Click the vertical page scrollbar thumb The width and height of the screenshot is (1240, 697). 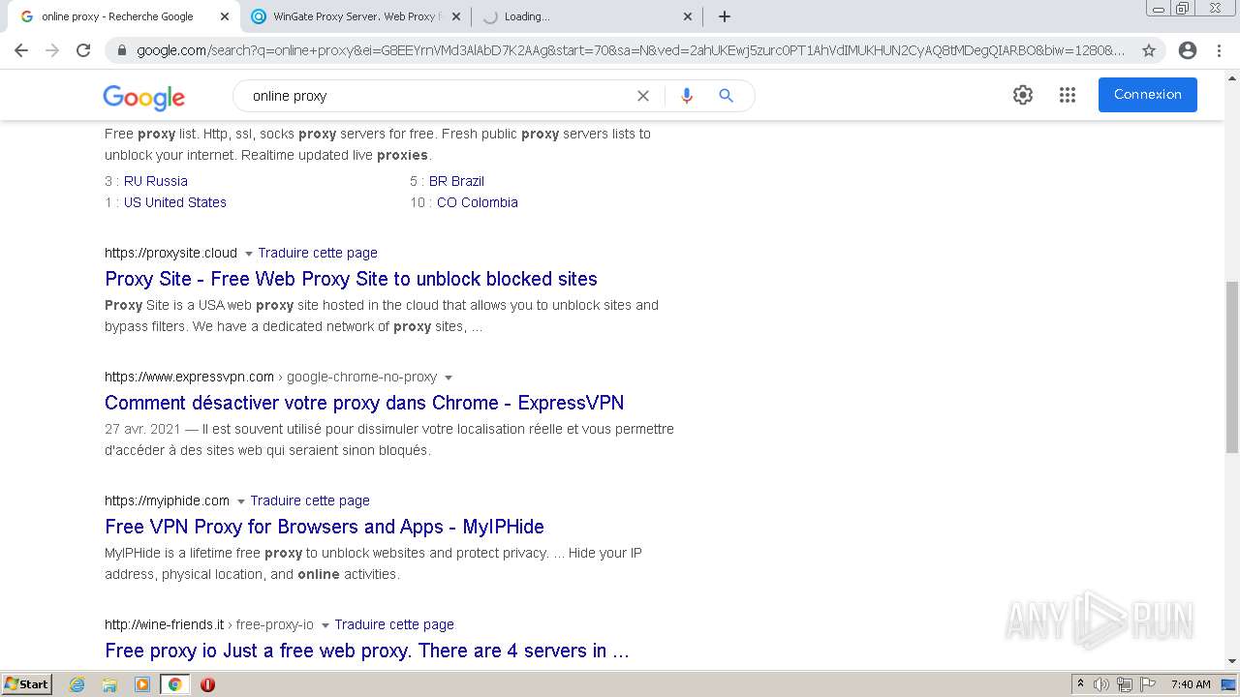pos(1232,369)
